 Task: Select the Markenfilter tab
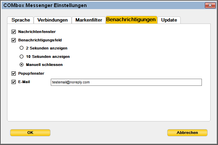point(89,20)
